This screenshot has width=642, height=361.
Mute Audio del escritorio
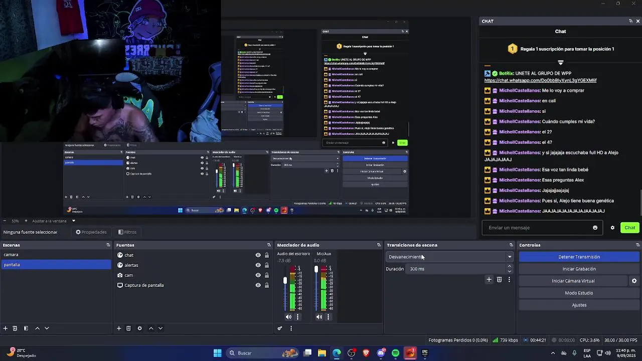tap(288, 317)
